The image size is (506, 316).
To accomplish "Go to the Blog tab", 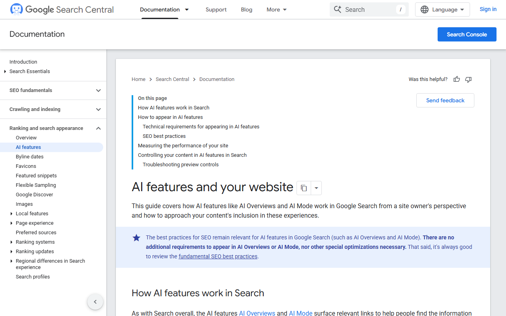I will point(247,9).
